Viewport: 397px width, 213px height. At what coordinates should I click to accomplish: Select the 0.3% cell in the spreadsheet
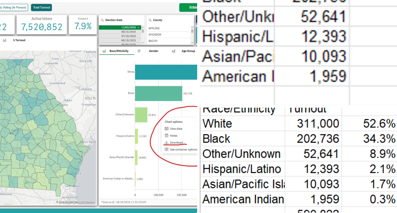tap(369, 199)
